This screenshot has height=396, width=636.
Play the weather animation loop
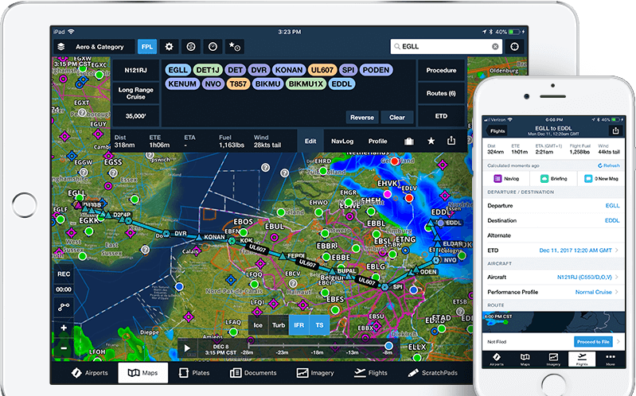(x=187, y=348)
